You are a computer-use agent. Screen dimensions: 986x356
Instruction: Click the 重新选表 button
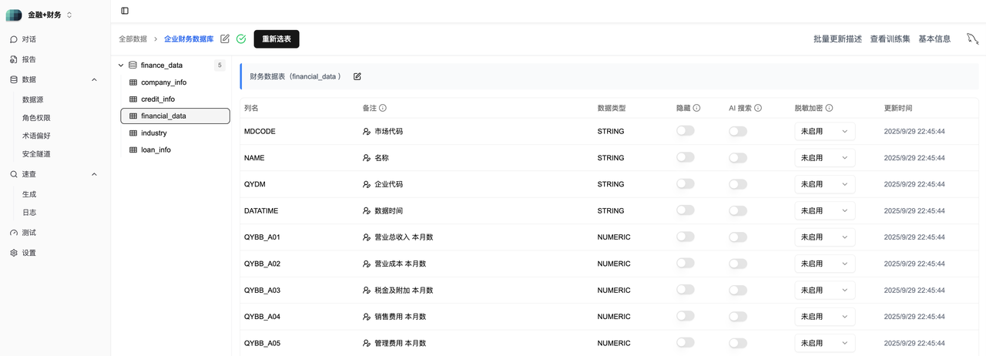click(x=277, y=39)
